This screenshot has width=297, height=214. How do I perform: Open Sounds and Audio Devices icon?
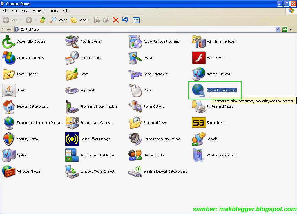tap(135, 139)
